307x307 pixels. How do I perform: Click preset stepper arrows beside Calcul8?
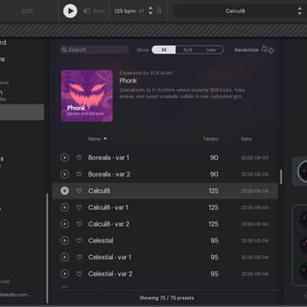point(299,11)
